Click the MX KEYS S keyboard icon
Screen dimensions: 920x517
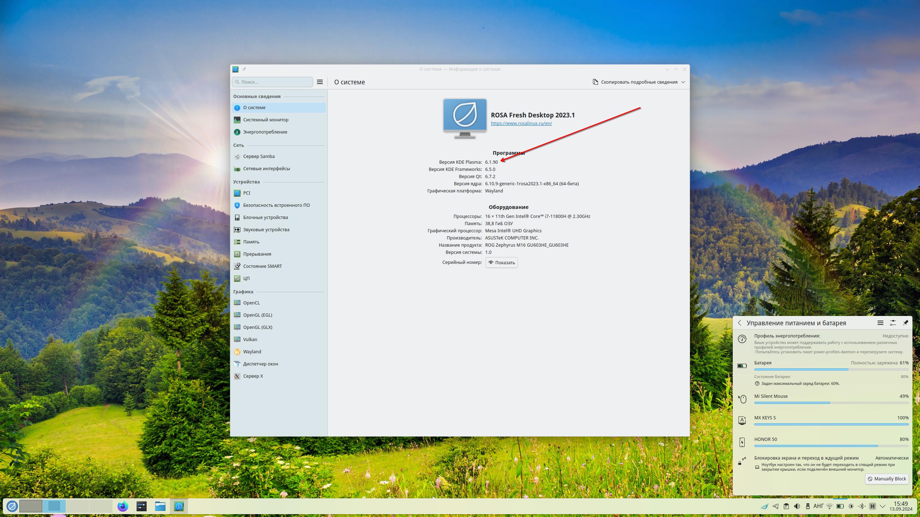(x=742, y=420)
